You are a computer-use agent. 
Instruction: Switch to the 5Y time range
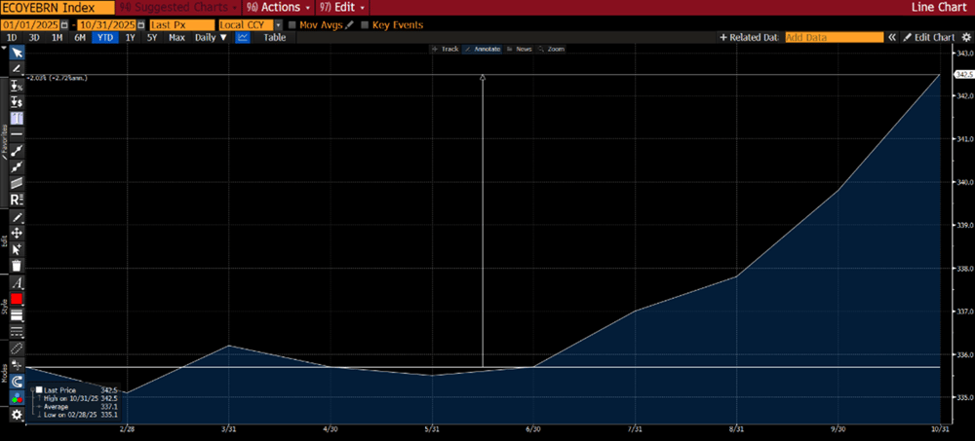point(152,38)
